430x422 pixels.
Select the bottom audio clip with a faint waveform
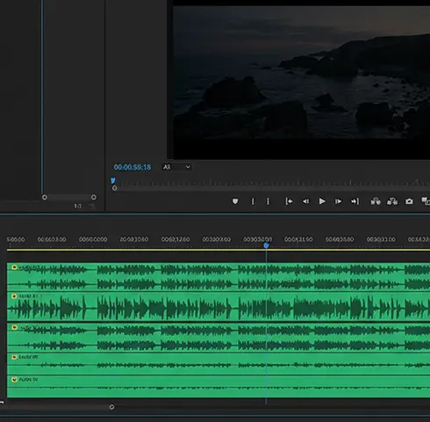click(219, 387)
